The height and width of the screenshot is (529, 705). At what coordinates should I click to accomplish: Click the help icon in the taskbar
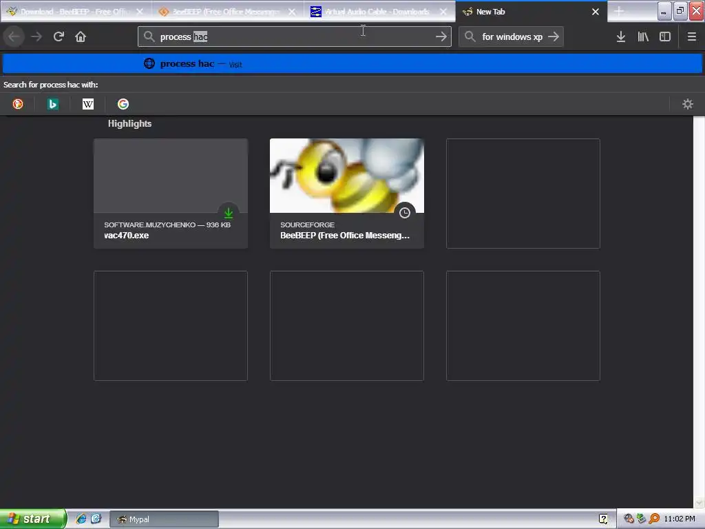[603, 519]
